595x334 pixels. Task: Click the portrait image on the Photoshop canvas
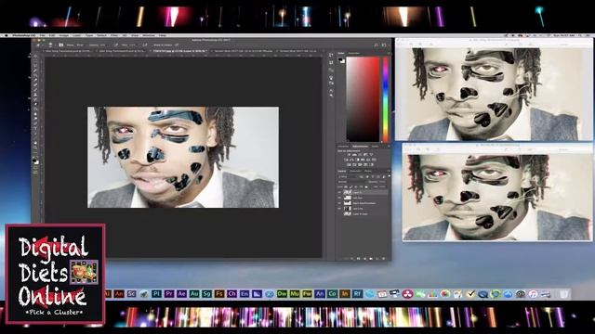coord(183,157)
